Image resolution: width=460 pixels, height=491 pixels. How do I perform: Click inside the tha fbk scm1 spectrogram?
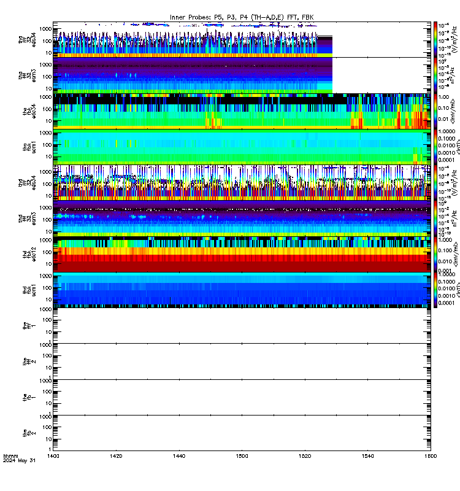(x=242, y=147)
